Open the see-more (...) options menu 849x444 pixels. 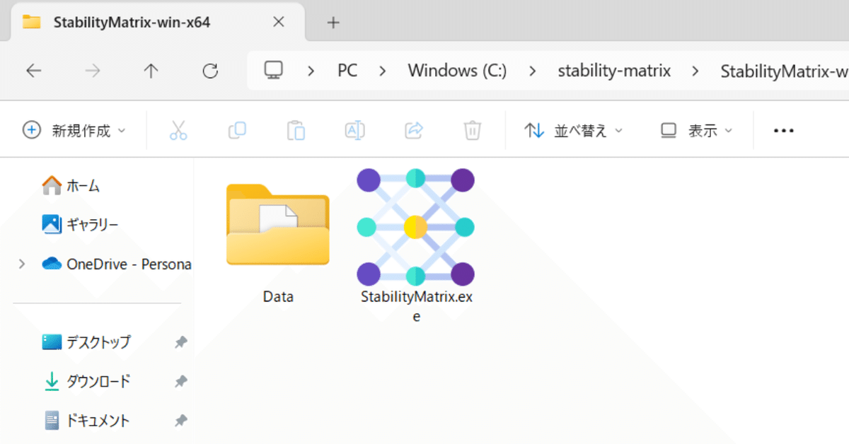point(782,129)
